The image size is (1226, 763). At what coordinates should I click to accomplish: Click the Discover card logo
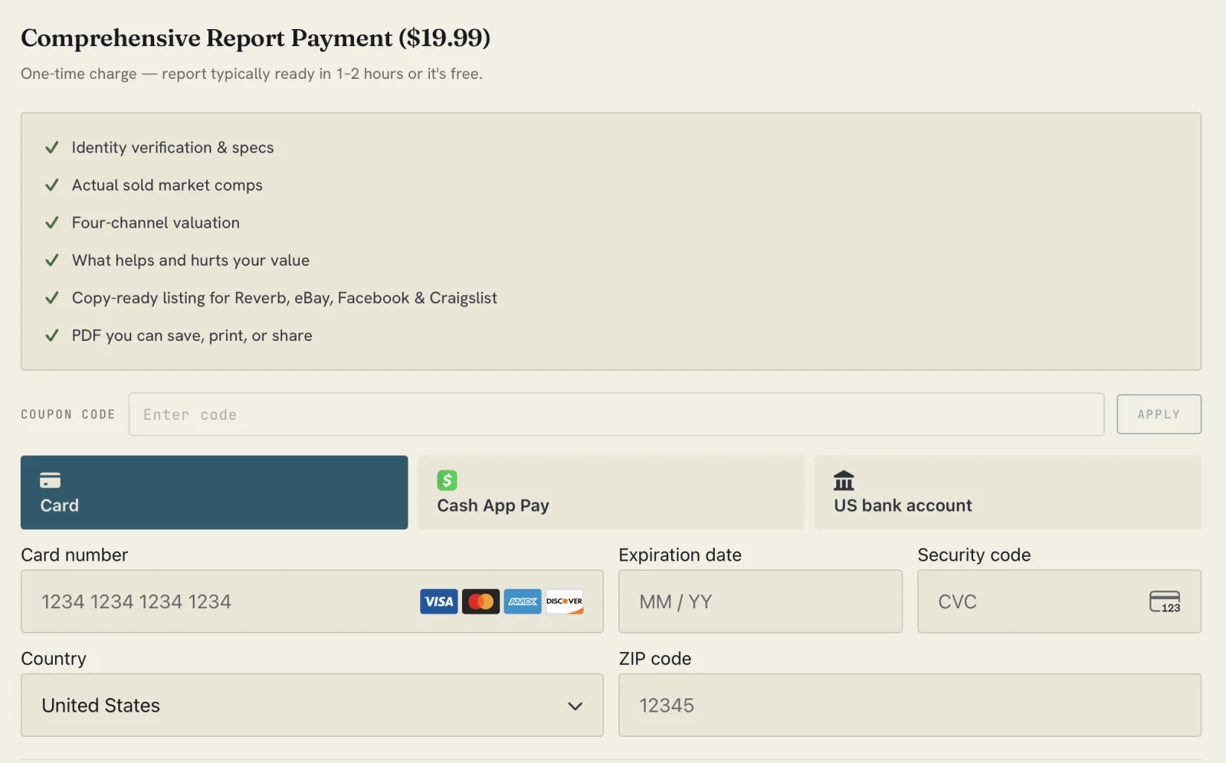click(x=565, y=601)
